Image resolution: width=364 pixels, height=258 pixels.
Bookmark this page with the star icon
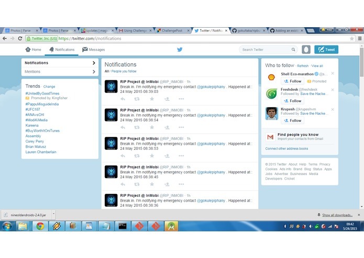(352, 39)
